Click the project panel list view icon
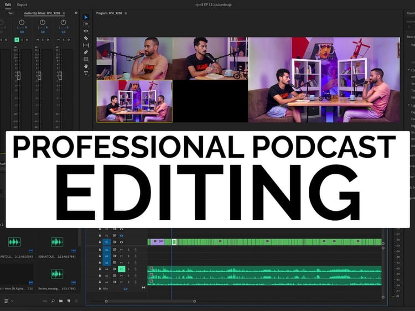The image size is (415, 311). tap(6, 301)
